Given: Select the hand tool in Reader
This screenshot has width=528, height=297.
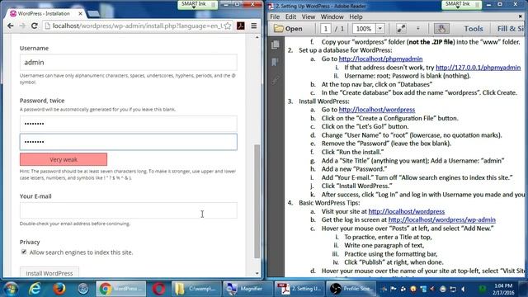Looking at the screenshot, I should 441,29.
